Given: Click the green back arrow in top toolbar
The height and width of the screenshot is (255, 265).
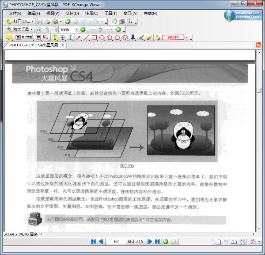Looking at the screenshot, I should [68, 22].
